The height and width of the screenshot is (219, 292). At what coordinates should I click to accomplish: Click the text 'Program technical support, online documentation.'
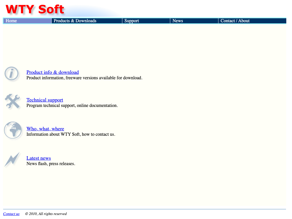point(72,106)
